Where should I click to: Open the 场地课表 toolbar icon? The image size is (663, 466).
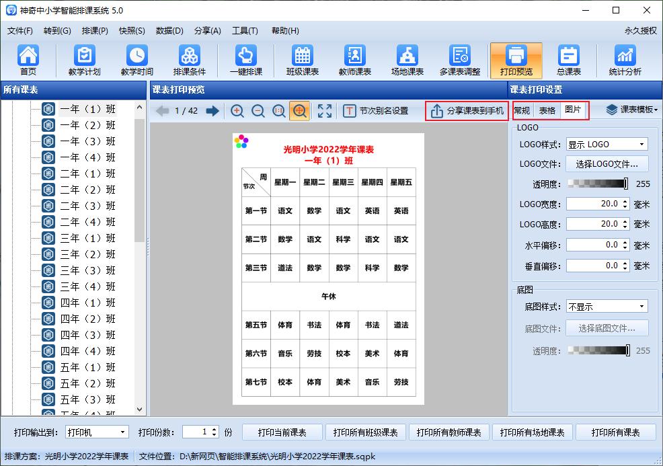point(406,59)
